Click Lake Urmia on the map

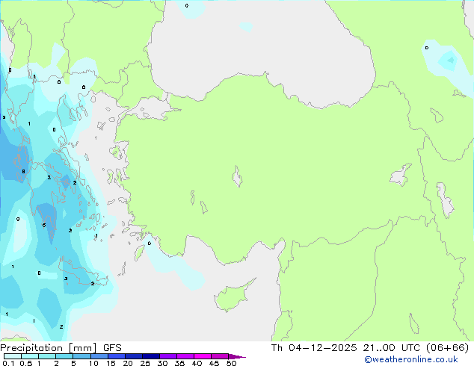tap(445, 199)
